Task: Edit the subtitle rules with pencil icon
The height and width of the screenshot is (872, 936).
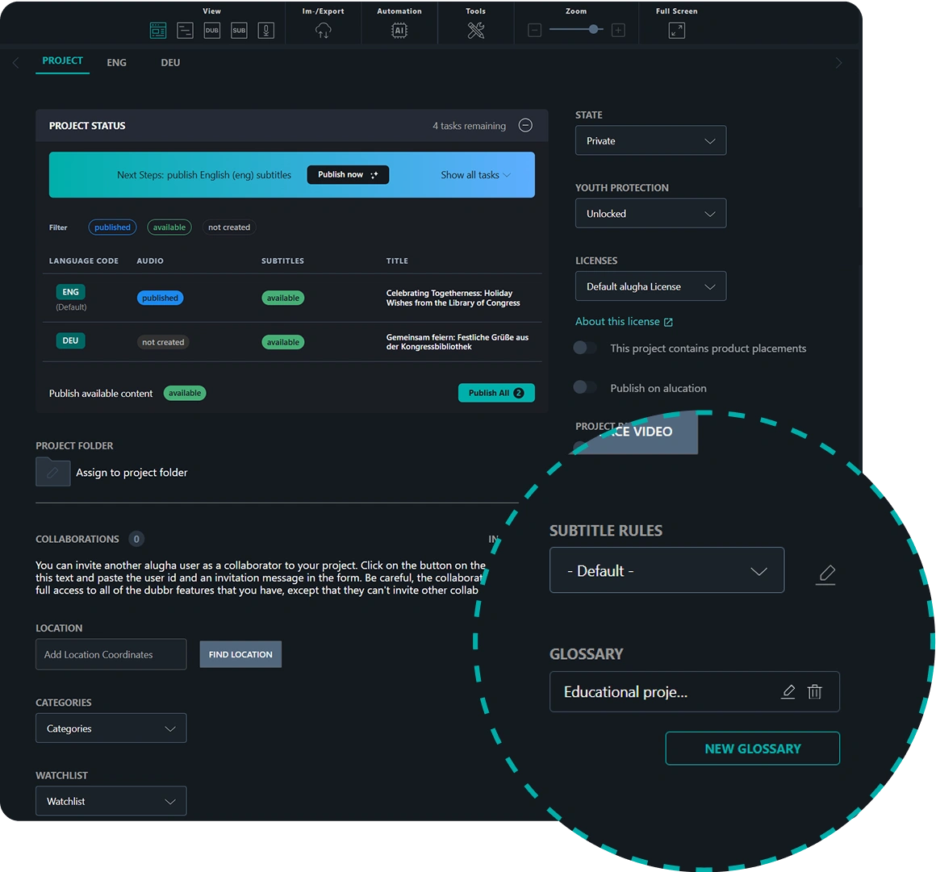Action: [826, 574]
